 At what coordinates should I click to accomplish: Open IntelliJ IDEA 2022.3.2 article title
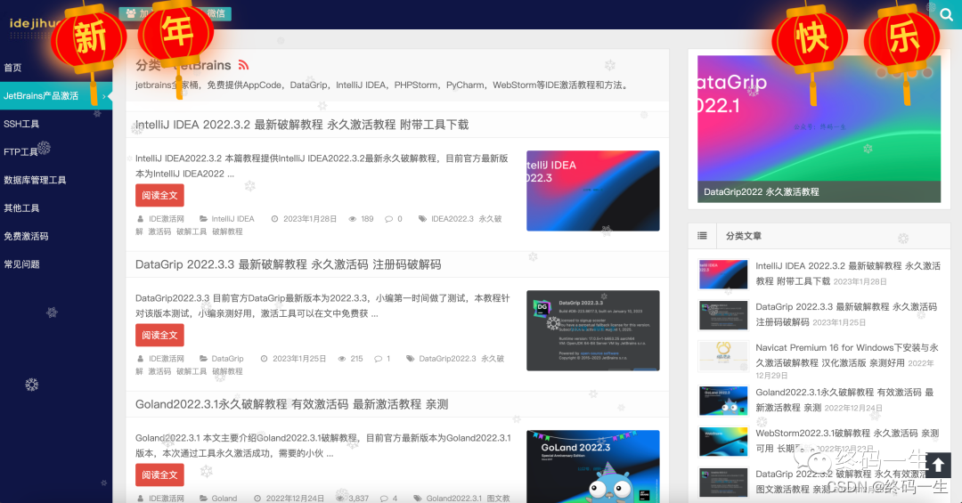tap(302, 126)
